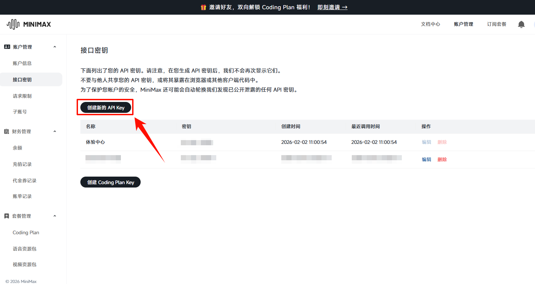Open 账户管理 in top navigation

coord(463,24)
